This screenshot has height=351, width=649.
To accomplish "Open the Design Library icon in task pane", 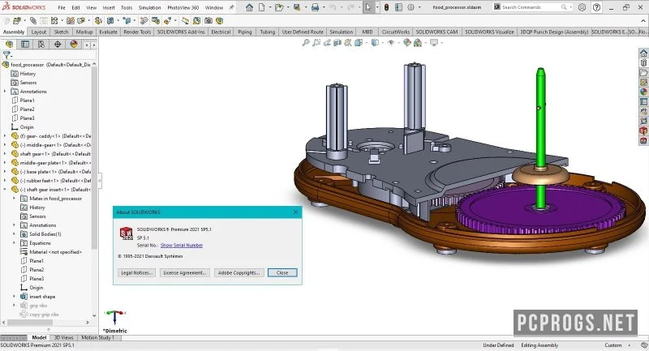I will click(643, 63).
